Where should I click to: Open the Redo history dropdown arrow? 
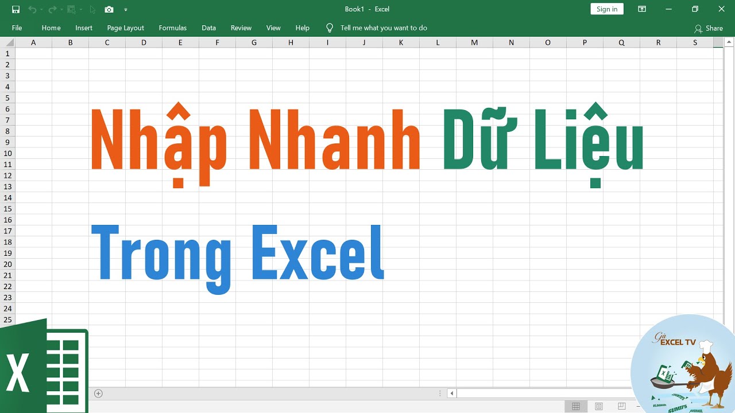[61, 10]
